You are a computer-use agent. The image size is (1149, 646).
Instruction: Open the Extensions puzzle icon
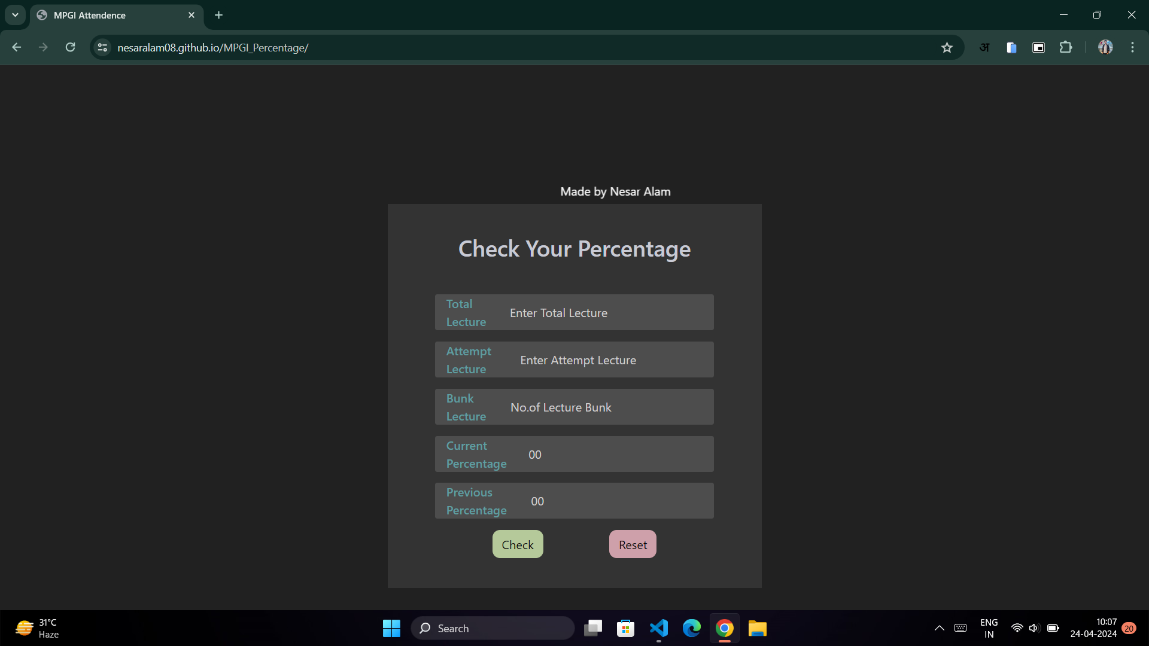(x=1066, y=47)
